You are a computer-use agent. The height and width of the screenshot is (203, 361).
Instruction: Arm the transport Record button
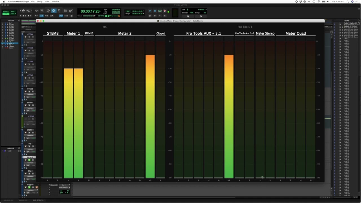pyautogui.click(x=165, y=11)
